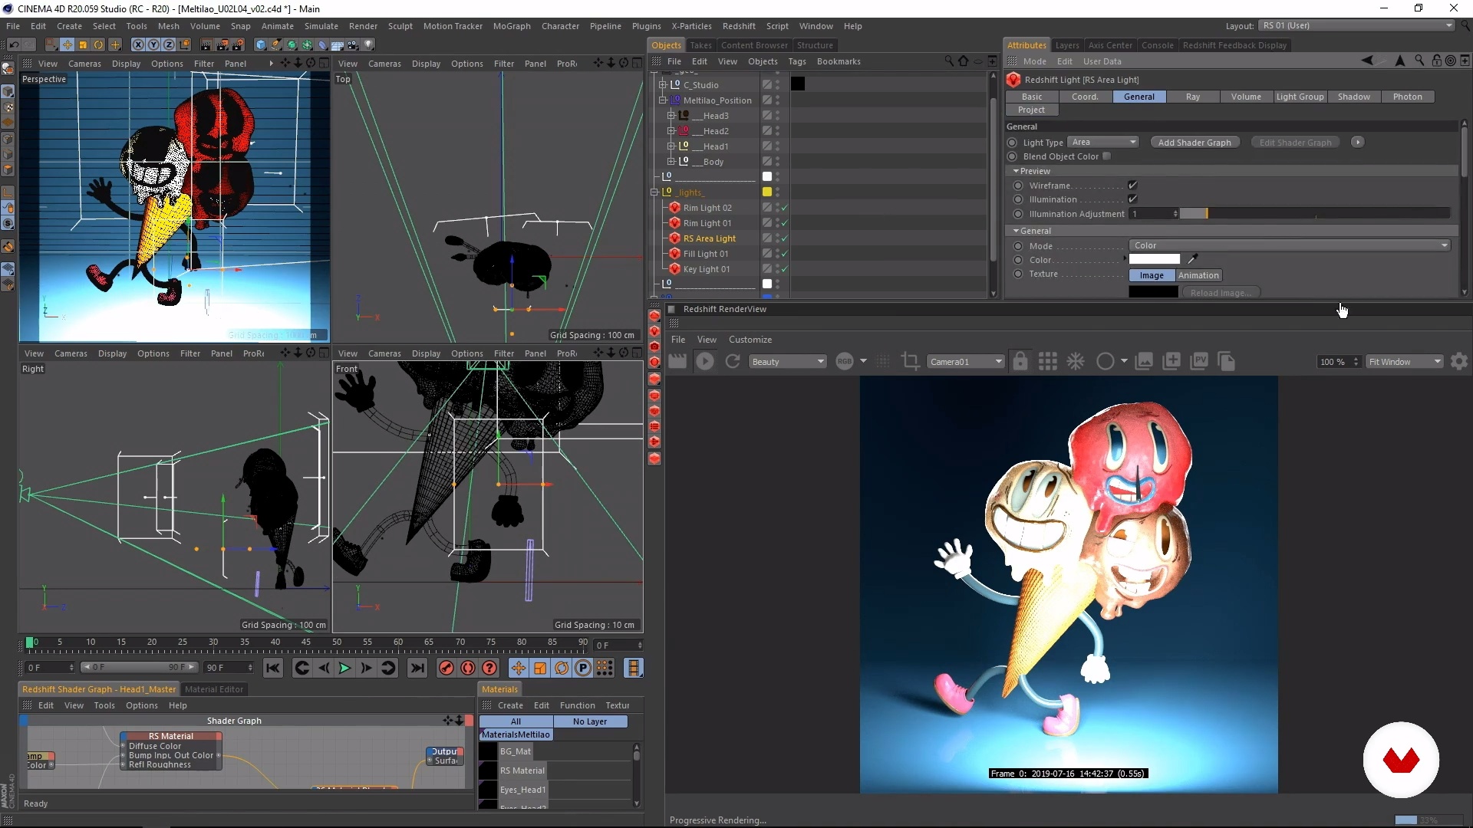The width and height of the screenshot is (1473, 828).
Task: Click the Record Active Objects key button
Action: pos(446,669)
